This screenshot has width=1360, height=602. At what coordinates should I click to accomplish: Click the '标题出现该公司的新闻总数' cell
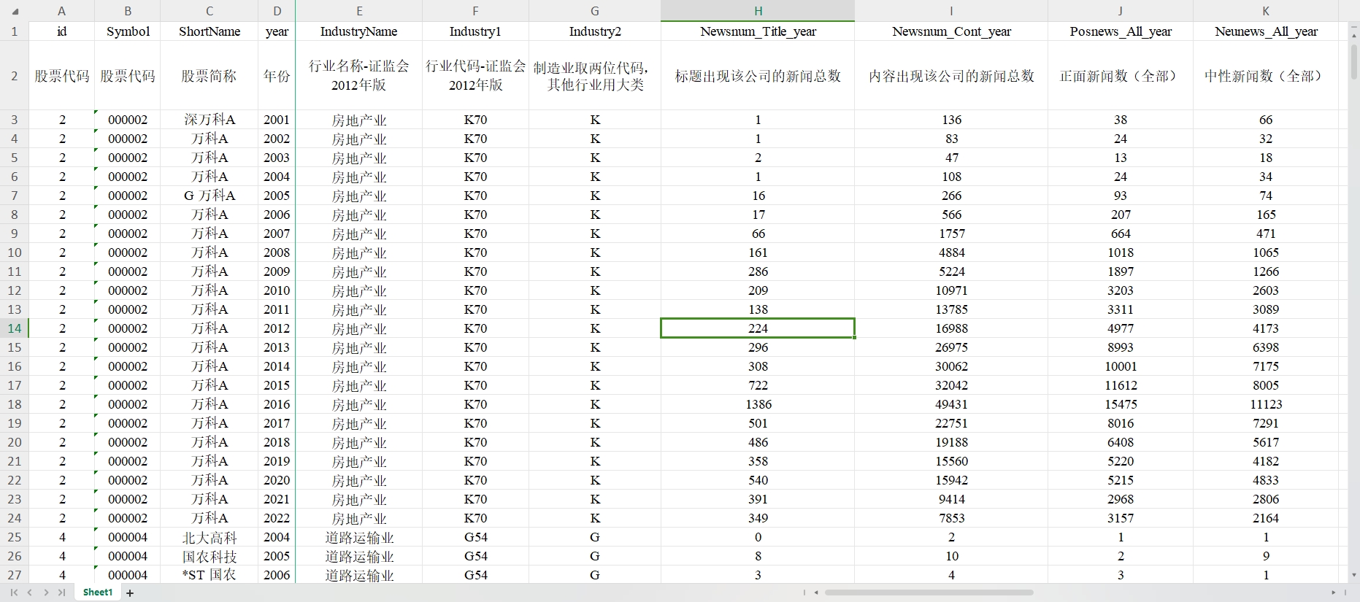758,76
